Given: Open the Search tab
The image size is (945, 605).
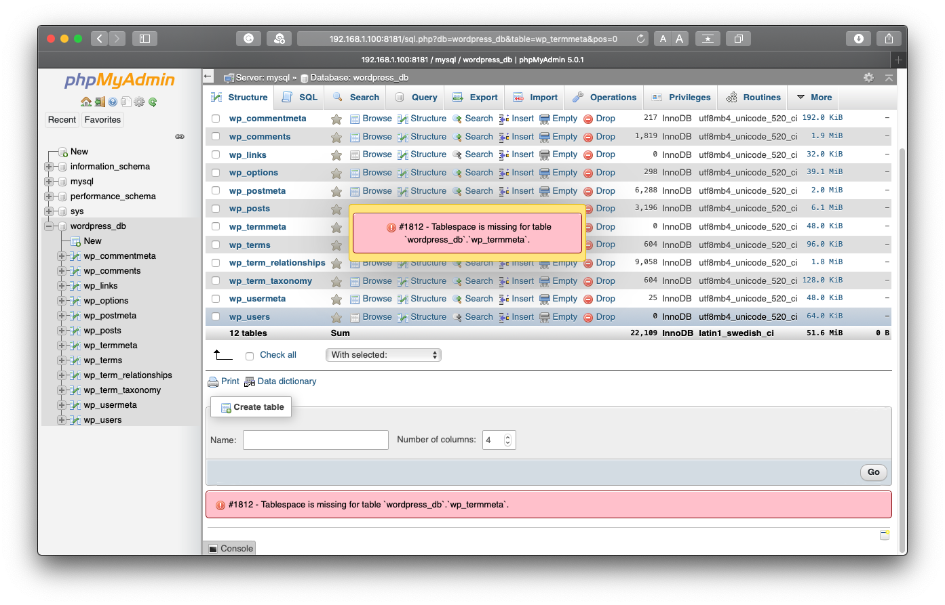Looking at the screenshot, I should [355, 98].
